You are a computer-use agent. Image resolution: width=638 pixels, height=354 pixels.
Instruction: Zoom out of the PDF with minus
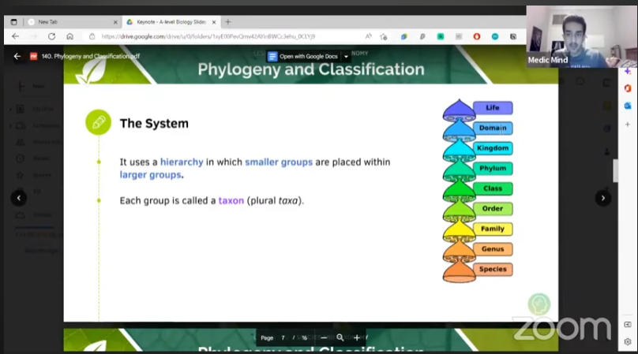click(x=324, y=337)
